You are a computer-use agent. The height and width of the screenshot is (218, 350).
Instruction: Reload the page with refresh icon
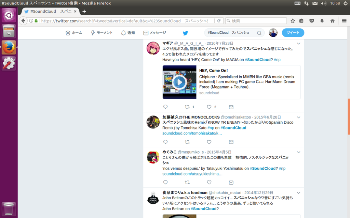pos(219,21)
